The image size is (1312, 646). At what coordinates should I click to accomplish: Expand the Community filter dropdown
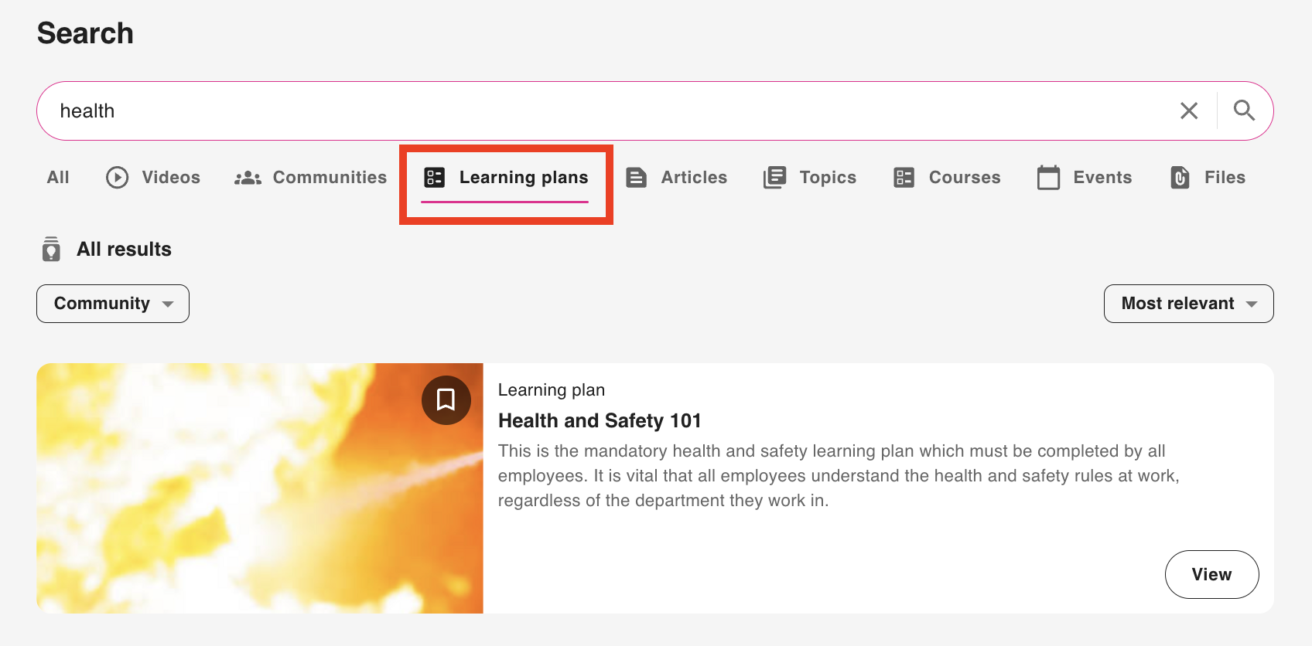tap(113, 304)
